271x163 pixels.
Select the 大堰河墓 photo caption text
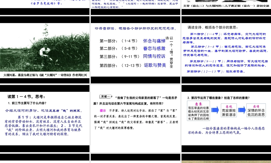[x=45, y=75]
